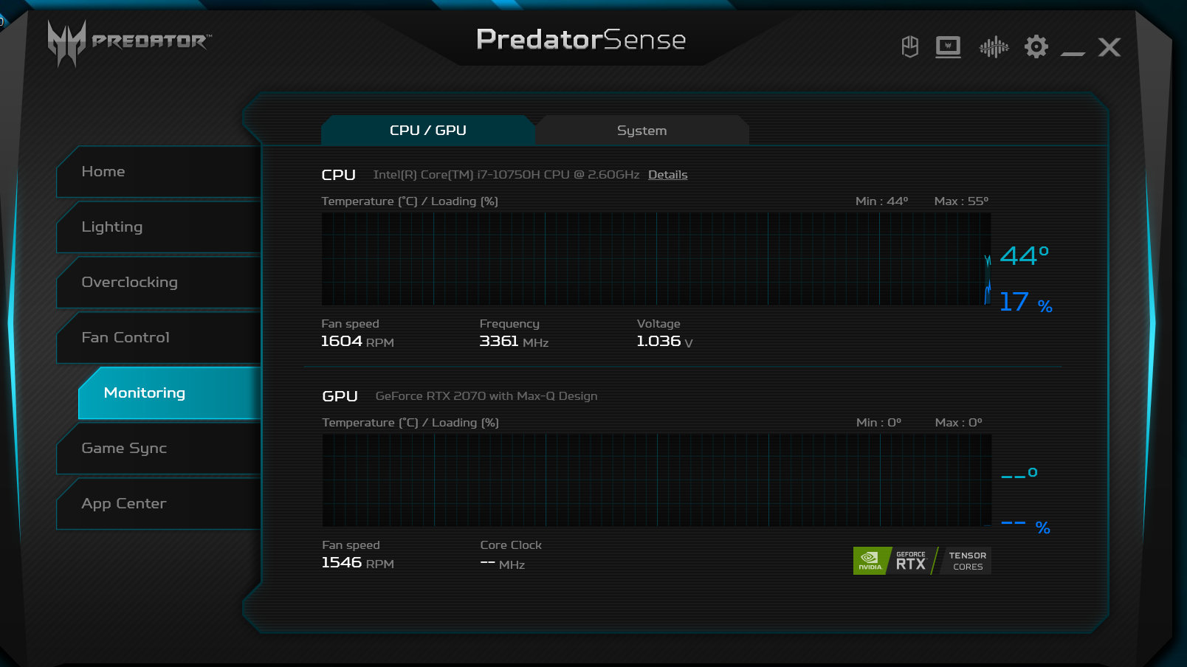Open the Game Sync section
Image resolution: width=1187 pixels, height=667 pixels.
tap(159, 448)
